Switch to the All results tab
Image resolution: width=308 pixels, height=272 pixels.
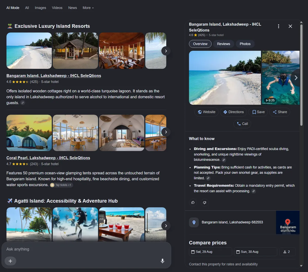pyautogui.click(x=27, y=8)
